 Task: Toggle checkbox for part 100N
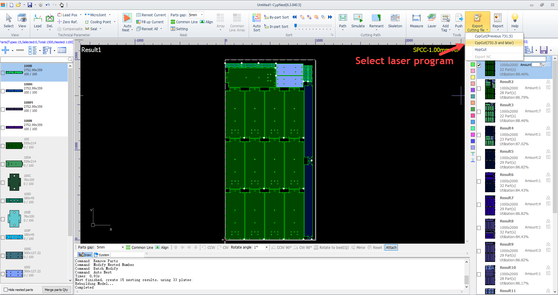click(3, 128)
